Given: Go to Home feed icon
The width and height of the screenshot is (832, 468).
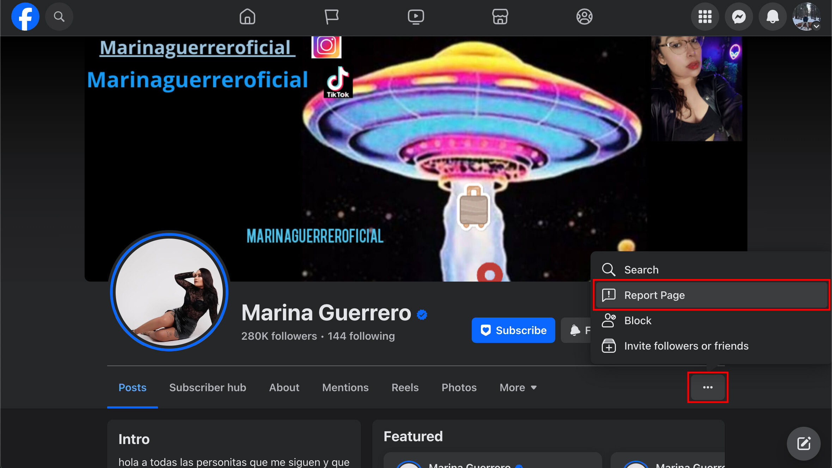Looking at the screenshot, I should tap(247, 17).
